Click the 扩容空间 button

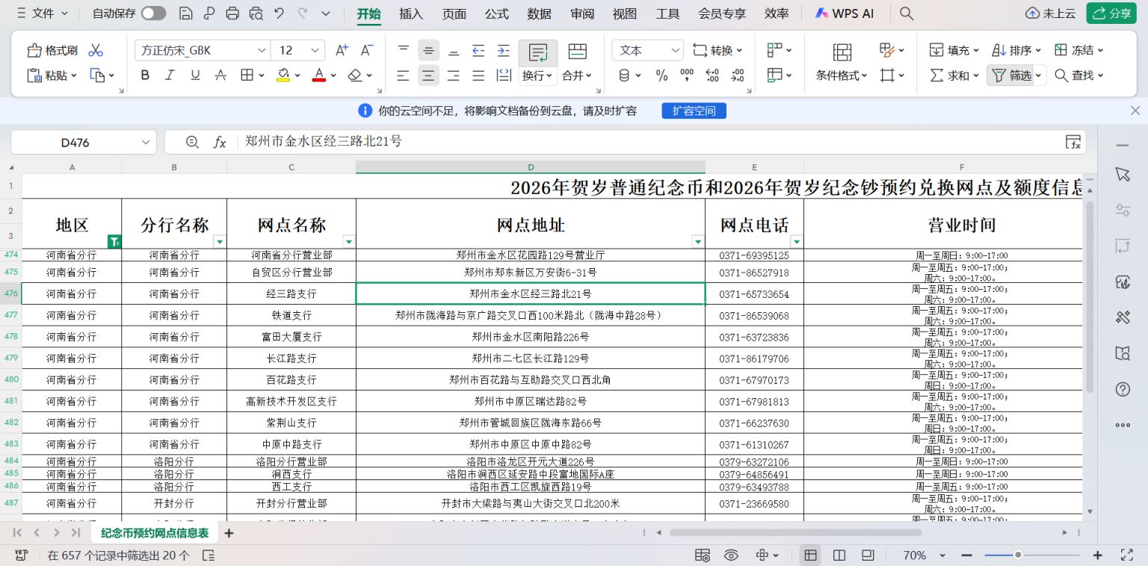[694, 111]
